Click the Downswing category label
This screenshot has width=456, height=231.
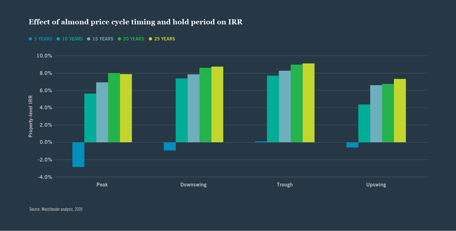tap(193, 185)
